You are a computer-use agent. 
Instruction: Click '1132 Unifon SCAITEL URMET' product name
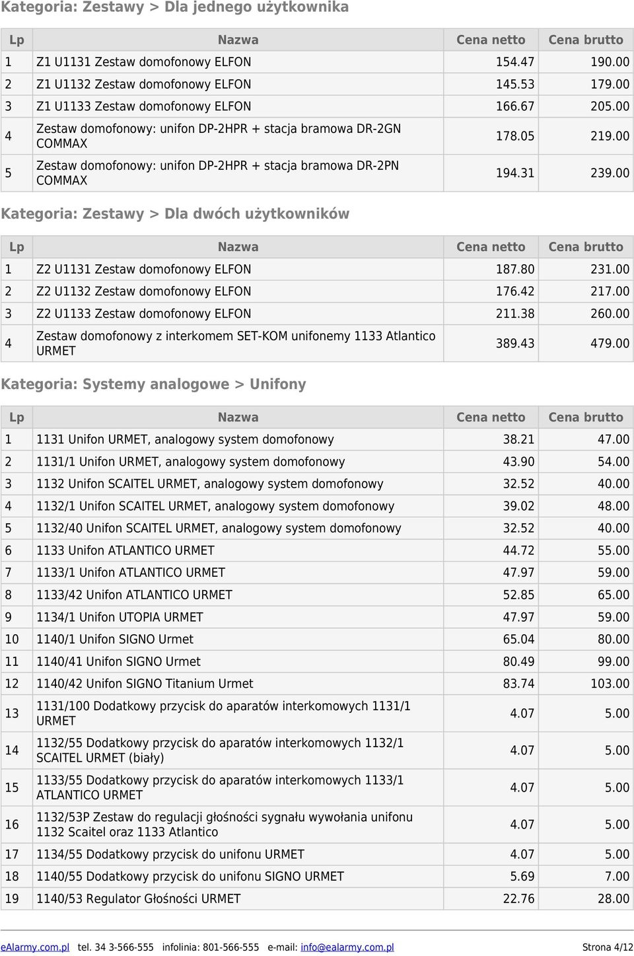click(210, 484)
